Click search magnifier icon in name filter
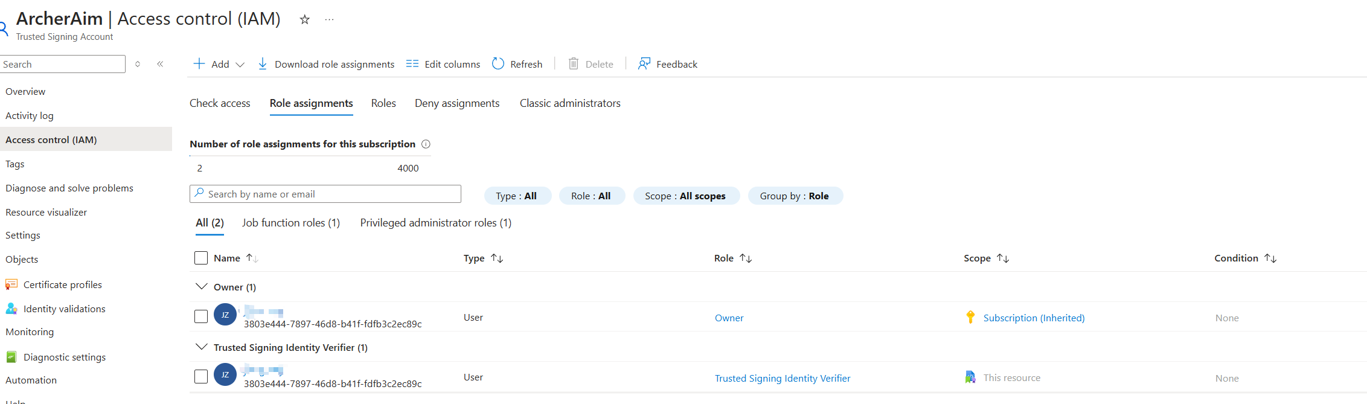The image size is (1367, 404). pyautogui.click(x=199, y=193)
